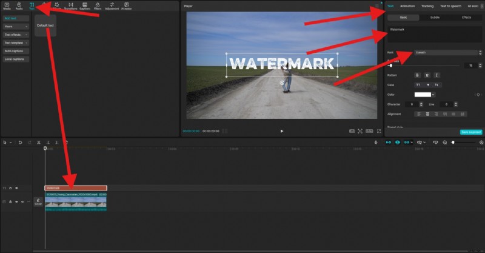Apply Bold text pattern

click(417, 75)
